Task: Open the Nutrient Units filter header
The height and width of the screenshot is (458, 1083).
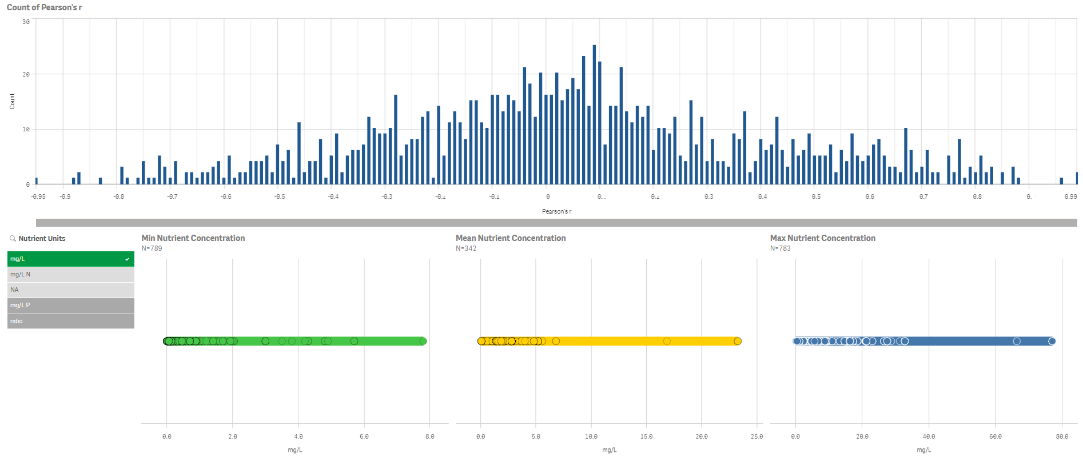Action: [42, 239]
